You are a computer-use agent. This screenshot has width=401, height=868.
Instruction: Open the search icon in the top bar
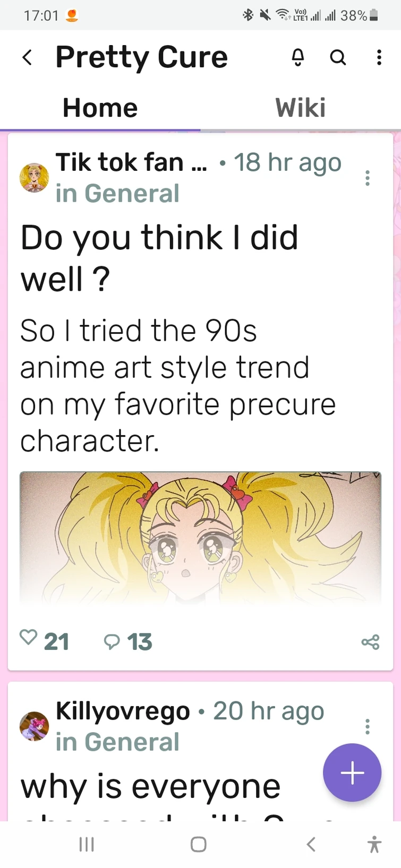point(338,57)
